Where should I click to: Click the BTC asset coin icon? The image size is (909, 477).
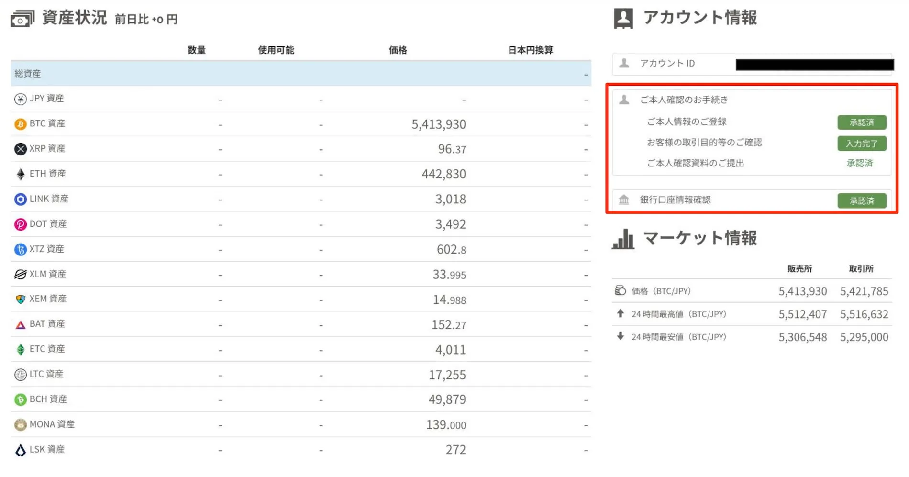click(x=20, y=124)
